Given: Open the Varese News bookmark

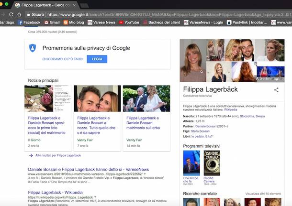Looking at the screenshot, I should (x=101, y=22).
